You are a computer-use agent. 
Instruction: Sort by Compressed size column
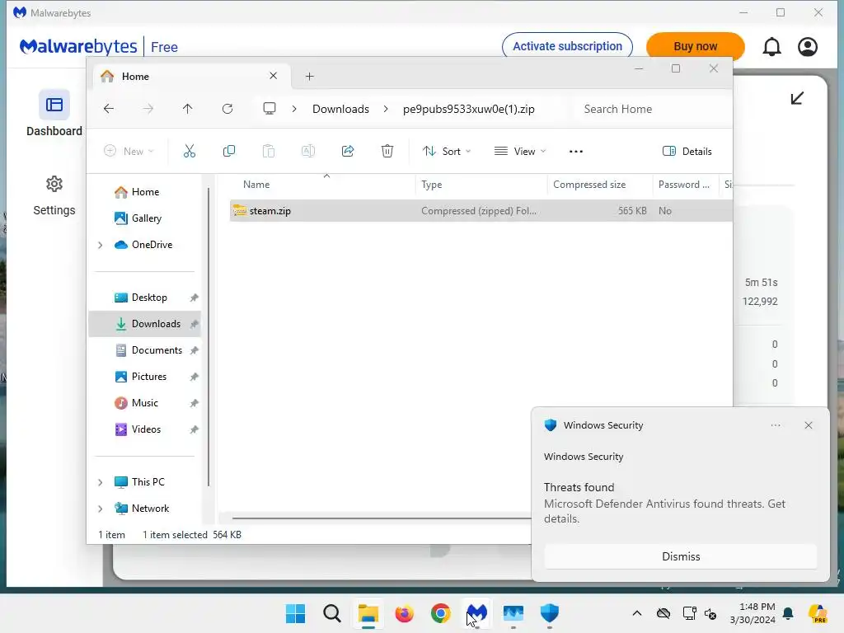(x=600, y=185)
